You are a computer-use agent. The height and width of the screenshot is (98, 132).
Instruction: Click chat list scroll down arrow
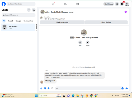pos(36,30)
